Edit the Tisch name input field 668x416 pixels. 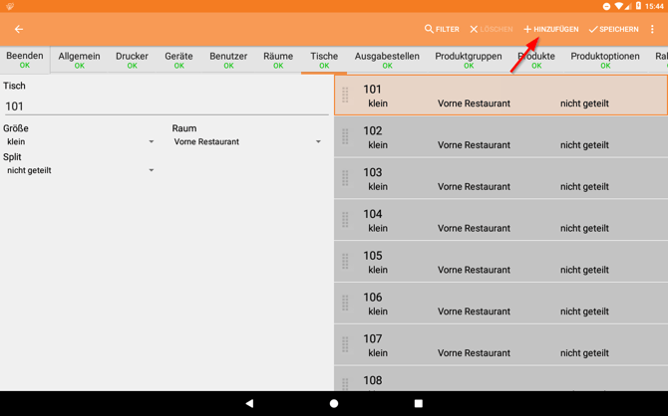point(165,106)
